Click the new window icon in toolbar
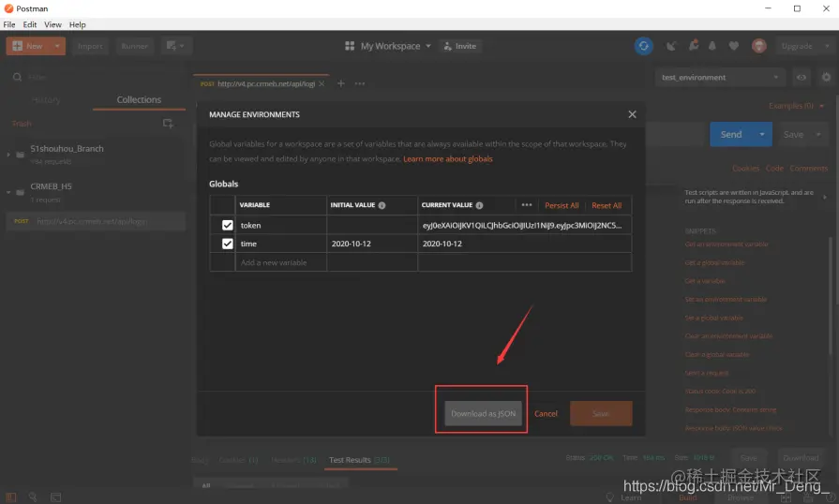 pyautogui.click(x=175, y=46)
